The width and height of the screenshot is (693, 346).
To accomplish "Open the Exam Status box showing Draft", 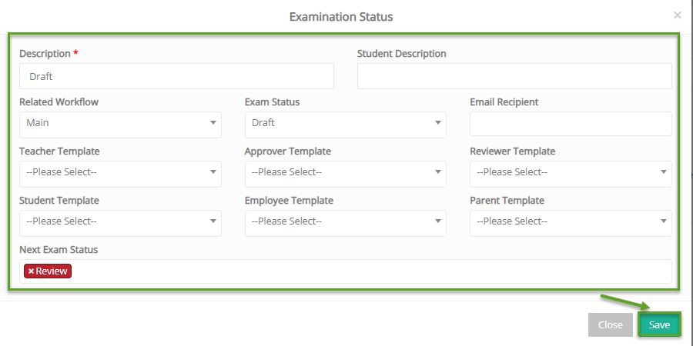I will (346, 125).
